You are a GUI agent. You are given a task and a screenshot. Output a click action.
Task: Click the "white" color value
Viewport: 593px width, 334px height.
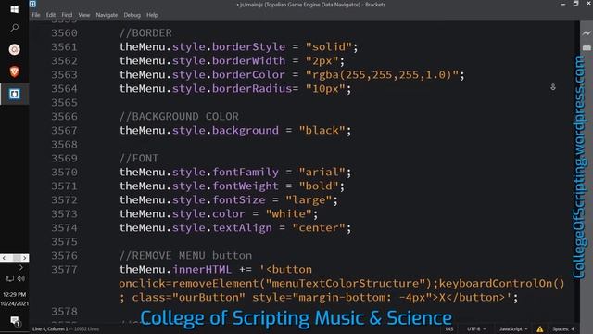click(288, 213)
